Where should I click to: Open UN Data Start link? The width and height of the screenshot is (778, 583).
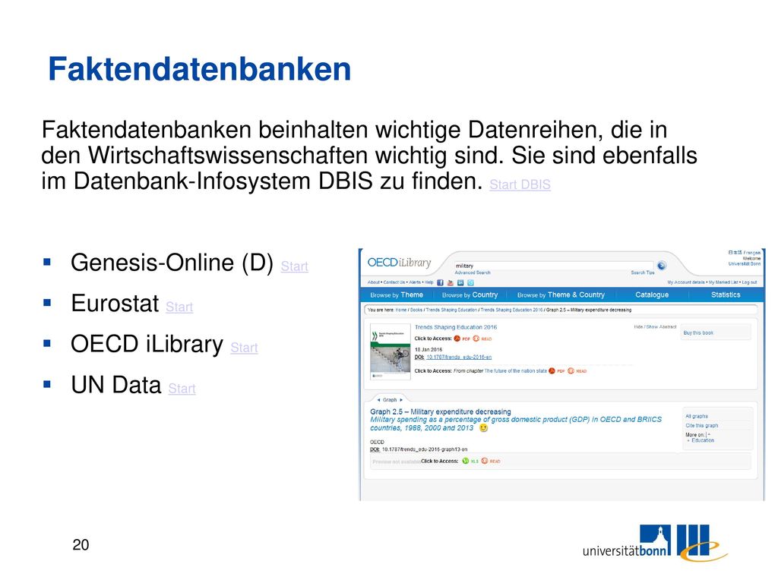[182, 388]
